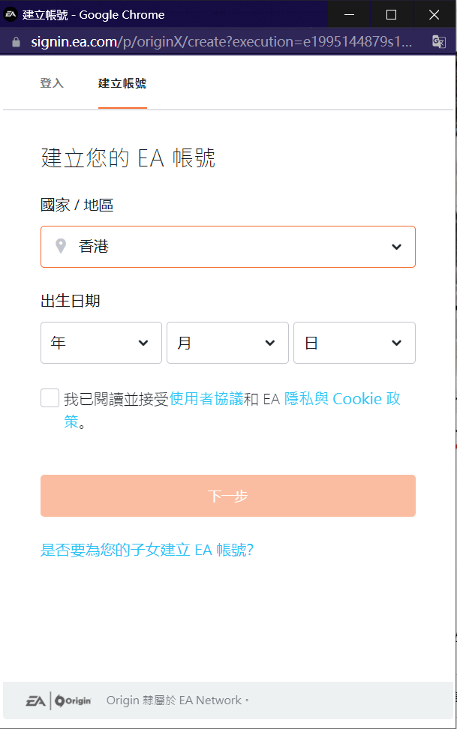
Task: Minimize the Chrome popup window
Action: 348,14
